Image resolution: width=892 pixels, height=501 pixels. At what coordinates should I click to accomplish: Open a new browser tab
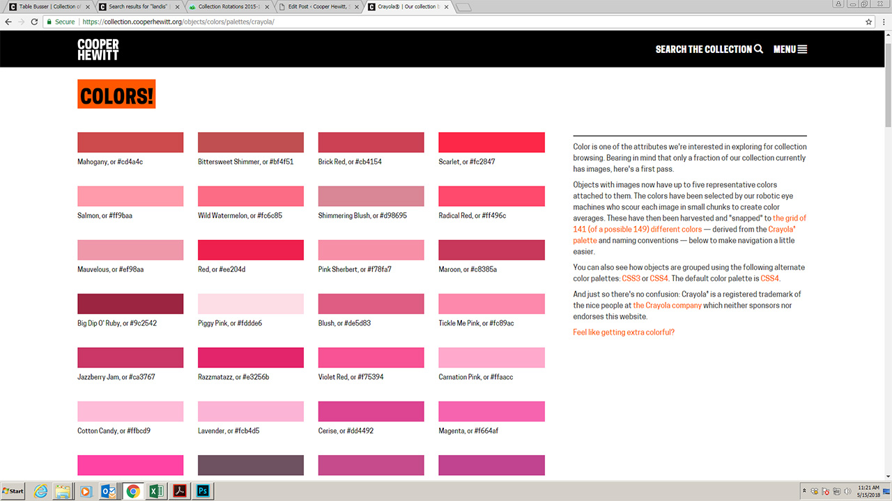point(463,7)
